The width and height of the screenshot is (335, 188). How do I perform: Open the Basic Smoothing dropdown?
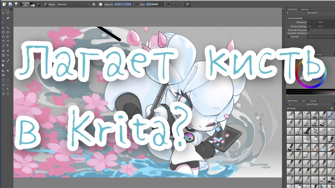click(x=310, y=18)
